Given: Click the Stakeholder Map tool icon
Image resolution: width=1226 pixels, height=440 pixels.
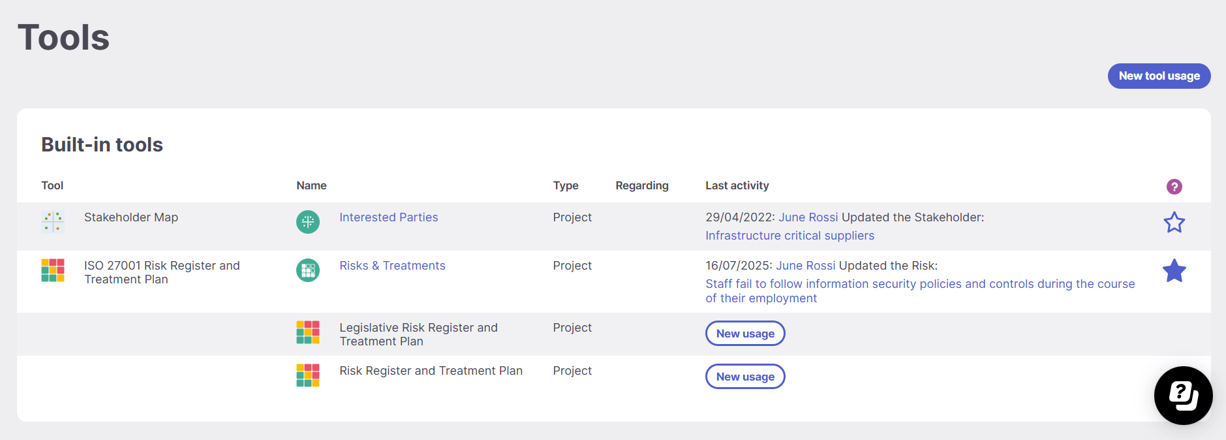Looking at the screenshot, I should pos(53,222).
